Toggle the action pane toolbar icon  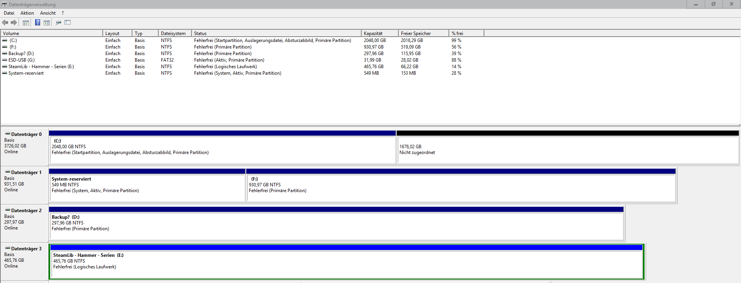pyautogui.click(x=47, y=23)
